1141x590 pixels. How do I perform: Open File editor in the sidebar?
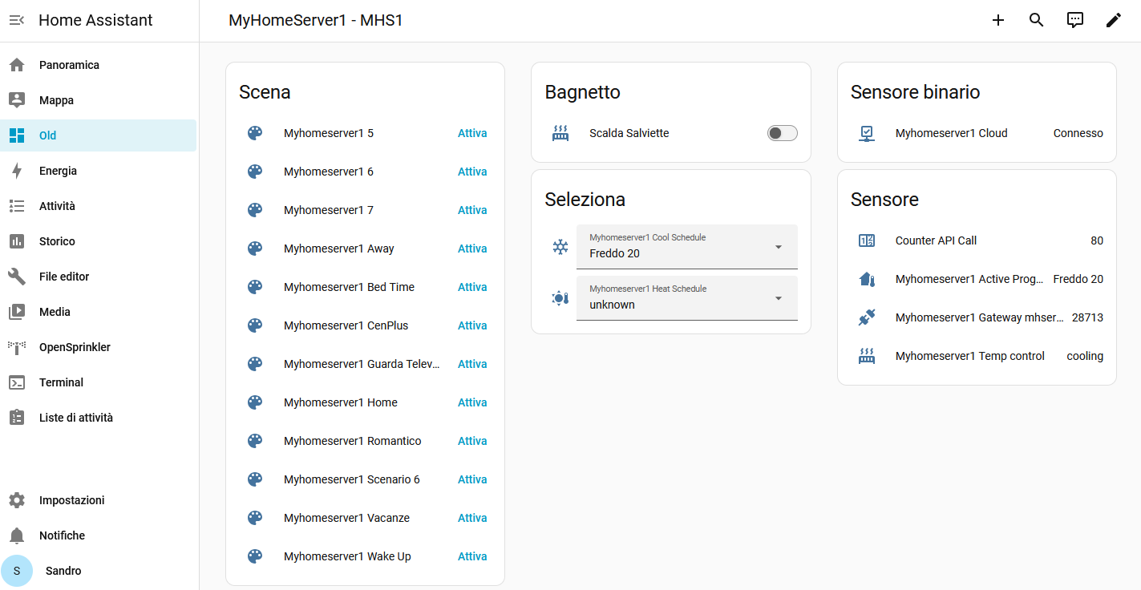99,277
